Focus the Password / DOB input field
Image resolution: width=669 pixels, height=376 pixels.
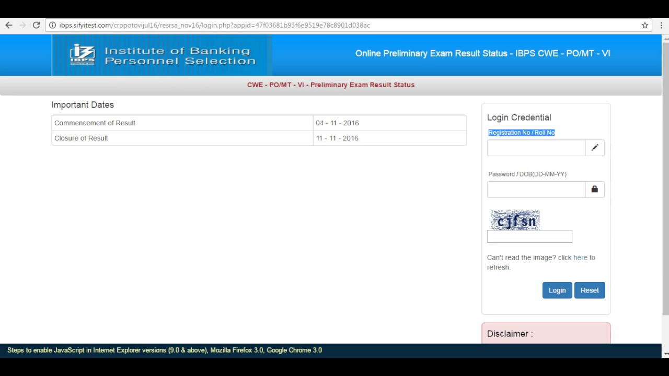pos(536,190)
